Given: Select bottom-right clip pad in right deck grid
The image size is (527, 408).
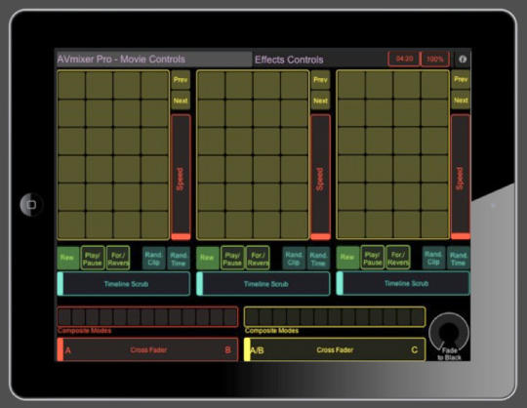Looking at the screenshot, I should tap(434, 224).
